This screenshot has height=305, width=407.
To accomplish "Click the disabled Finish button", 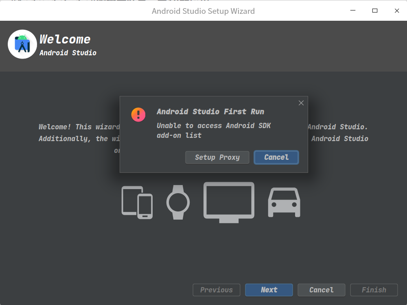I will 374,290.
